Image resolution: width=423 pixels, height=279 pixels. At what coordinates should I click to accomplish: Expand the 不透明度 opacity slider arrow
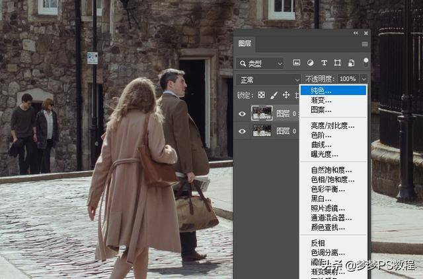[364, 79]
